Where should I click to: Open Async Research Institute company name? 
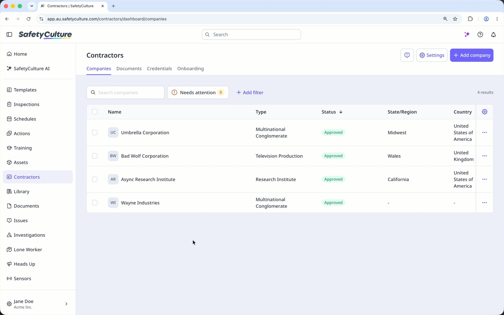pos(148,179)
